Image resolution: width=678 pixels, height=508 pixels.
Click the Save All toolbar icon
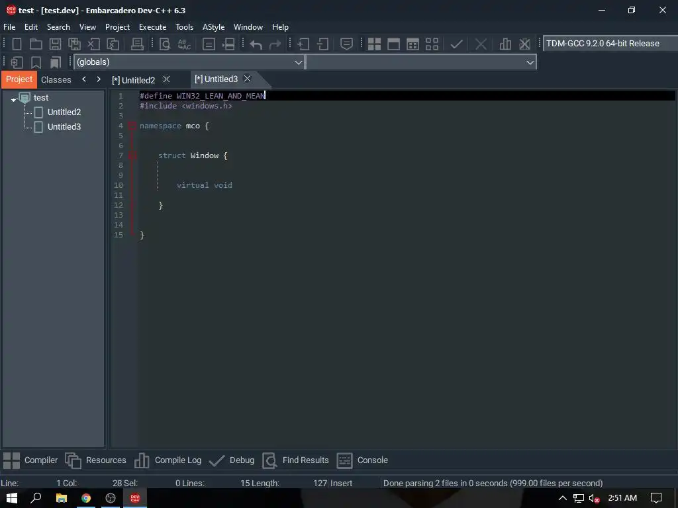(x=74, y=44)
